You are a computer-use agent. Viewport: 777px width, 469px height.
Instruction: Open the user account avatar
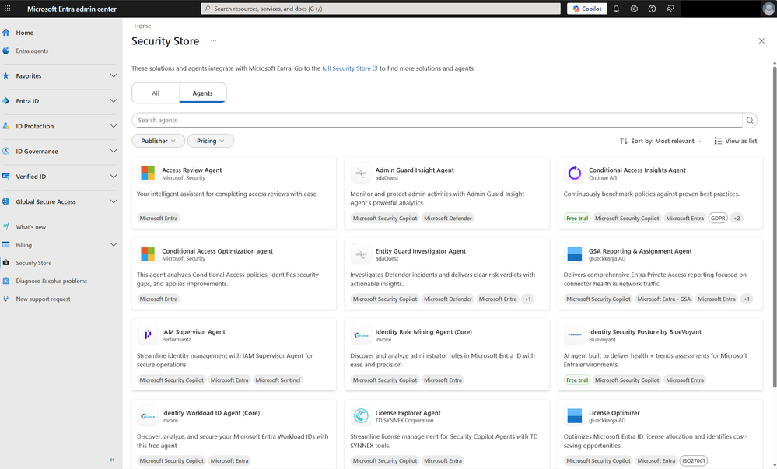pos(768,9)
